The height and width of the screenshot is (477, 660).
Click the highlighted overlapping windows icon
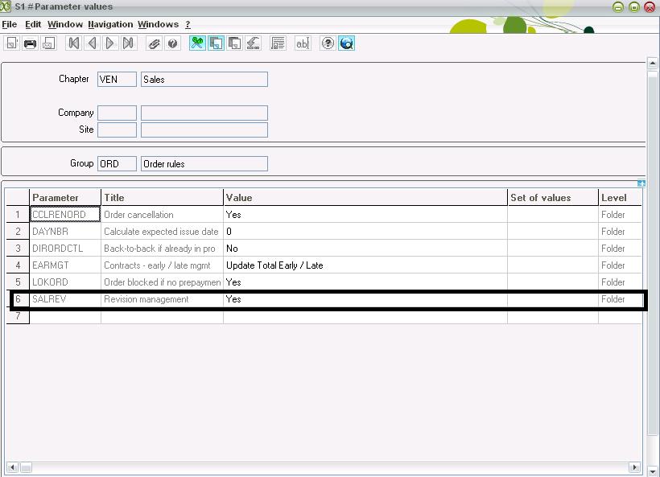pos(216,43)
